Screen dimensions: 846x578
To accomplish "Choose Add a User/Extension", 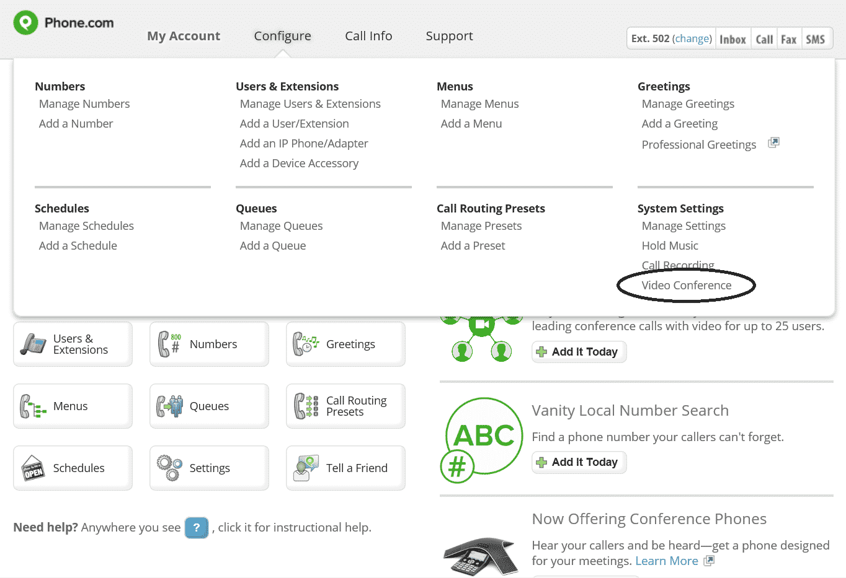I will [x=295, y=124].
